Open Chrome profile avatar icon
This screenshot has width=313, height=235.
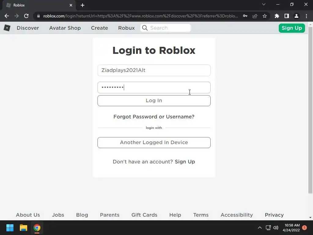(296, 16)
